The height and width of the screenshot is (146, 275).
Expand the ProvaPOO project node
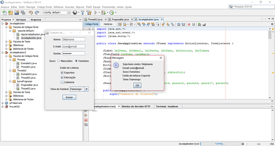coord(3,107)
